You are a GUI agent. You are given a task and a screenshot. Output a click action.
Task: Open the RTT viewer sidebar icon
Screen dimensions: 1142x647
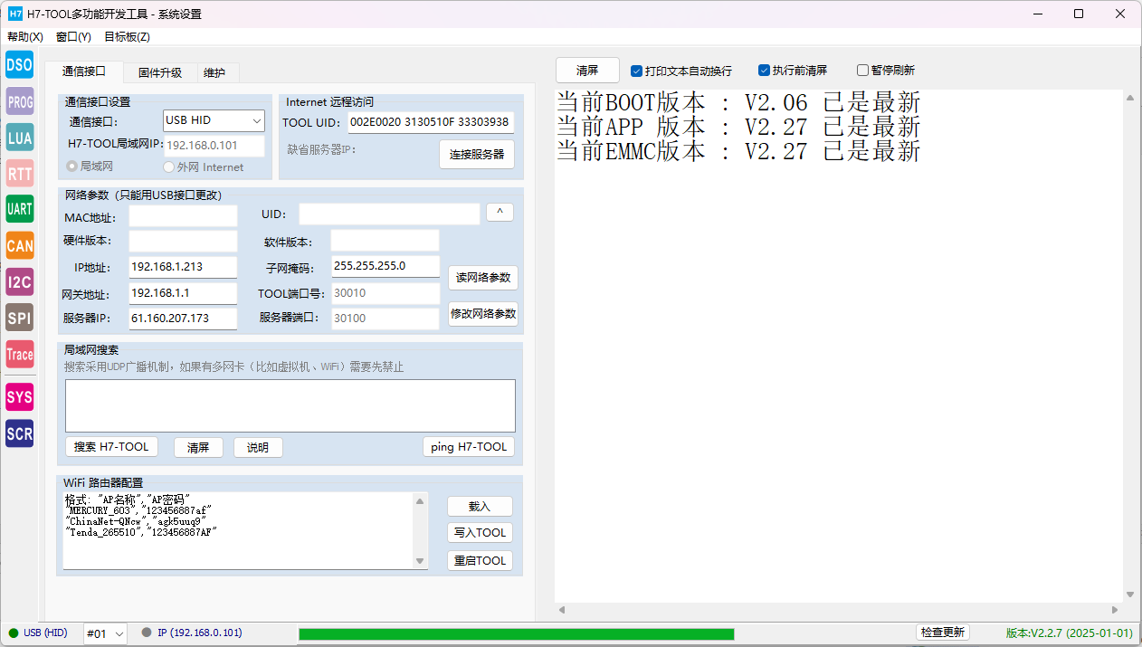coord(19,174)
